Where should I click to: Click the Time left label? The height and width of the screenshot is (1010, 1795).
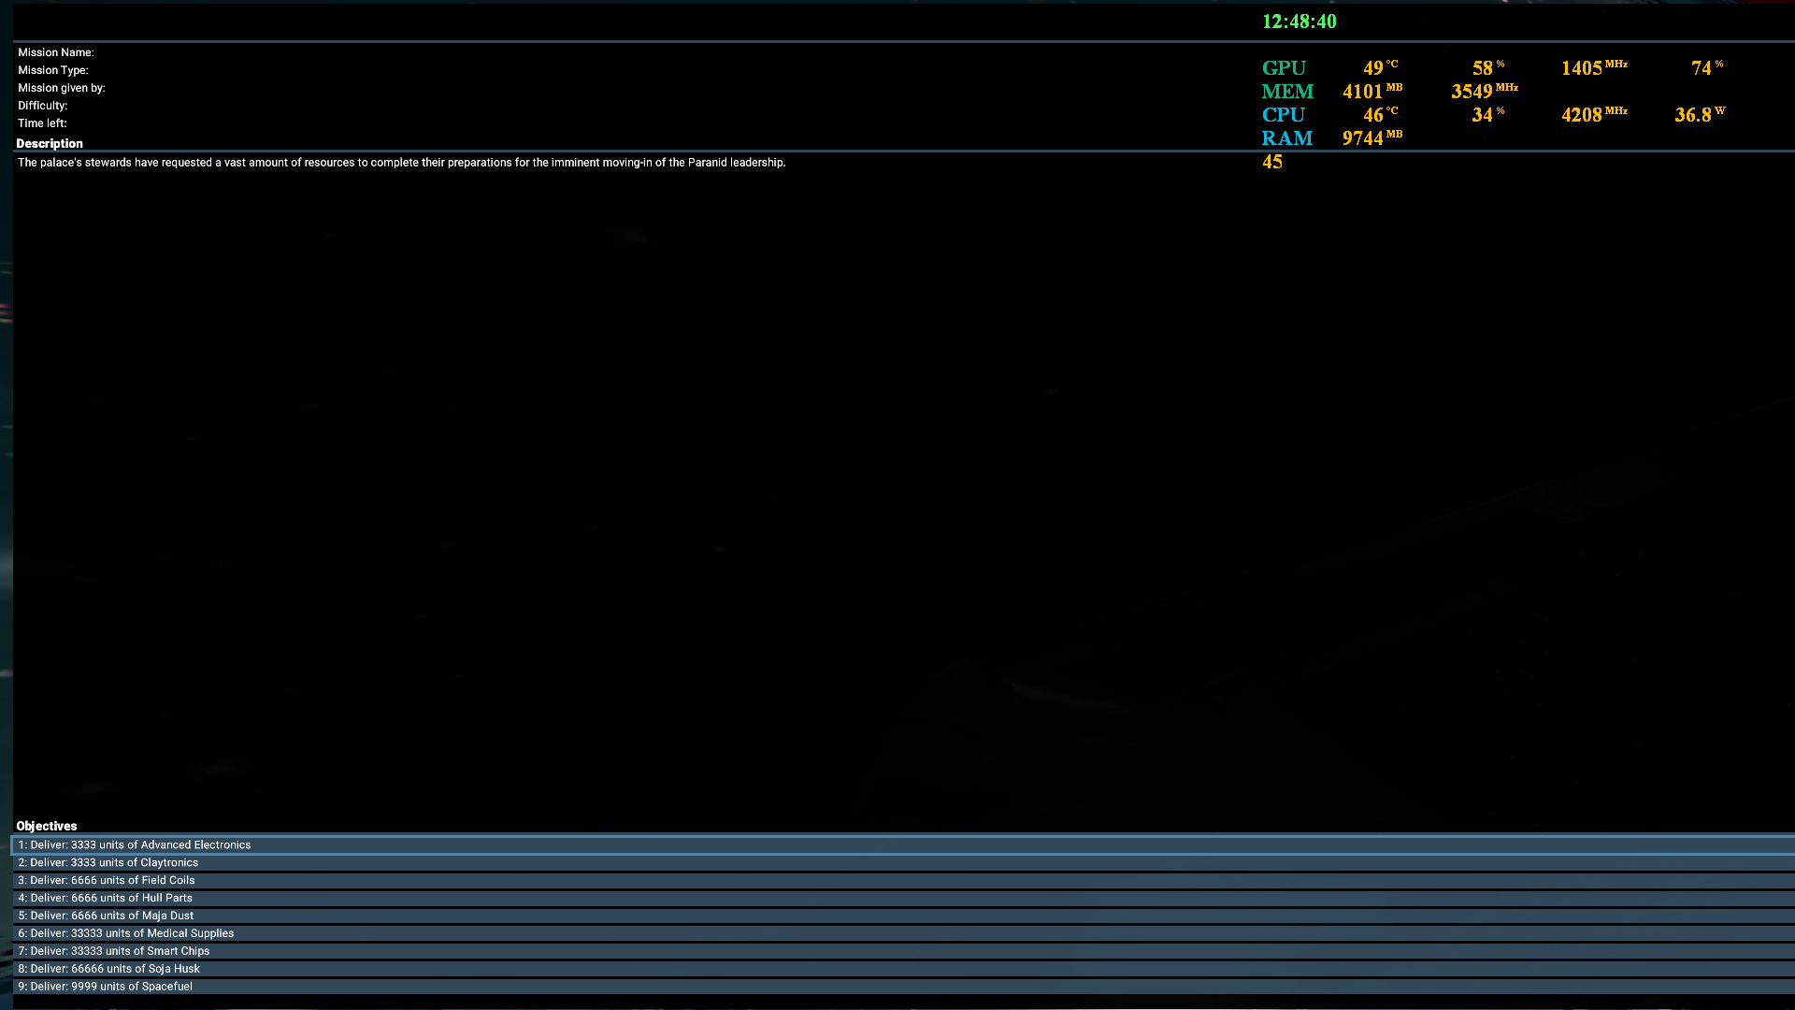pyautogui.click(x=42, y=123)
